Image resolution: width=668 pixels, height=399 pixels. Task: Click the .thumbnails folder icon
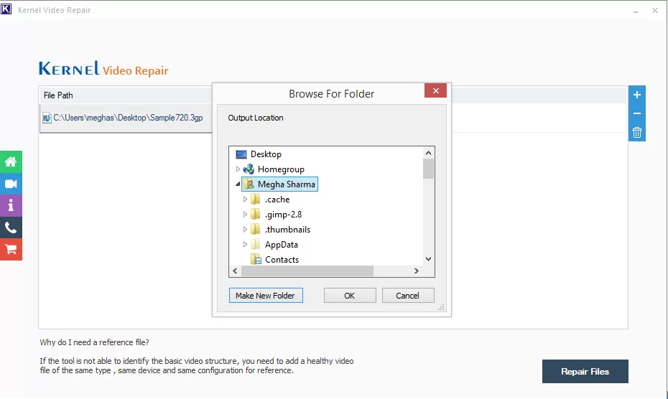[x=256, y=230]
